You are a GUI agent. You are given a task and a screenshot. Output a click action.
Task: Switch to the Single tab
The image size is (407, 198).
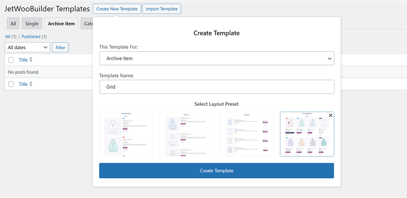pos(32,23)
